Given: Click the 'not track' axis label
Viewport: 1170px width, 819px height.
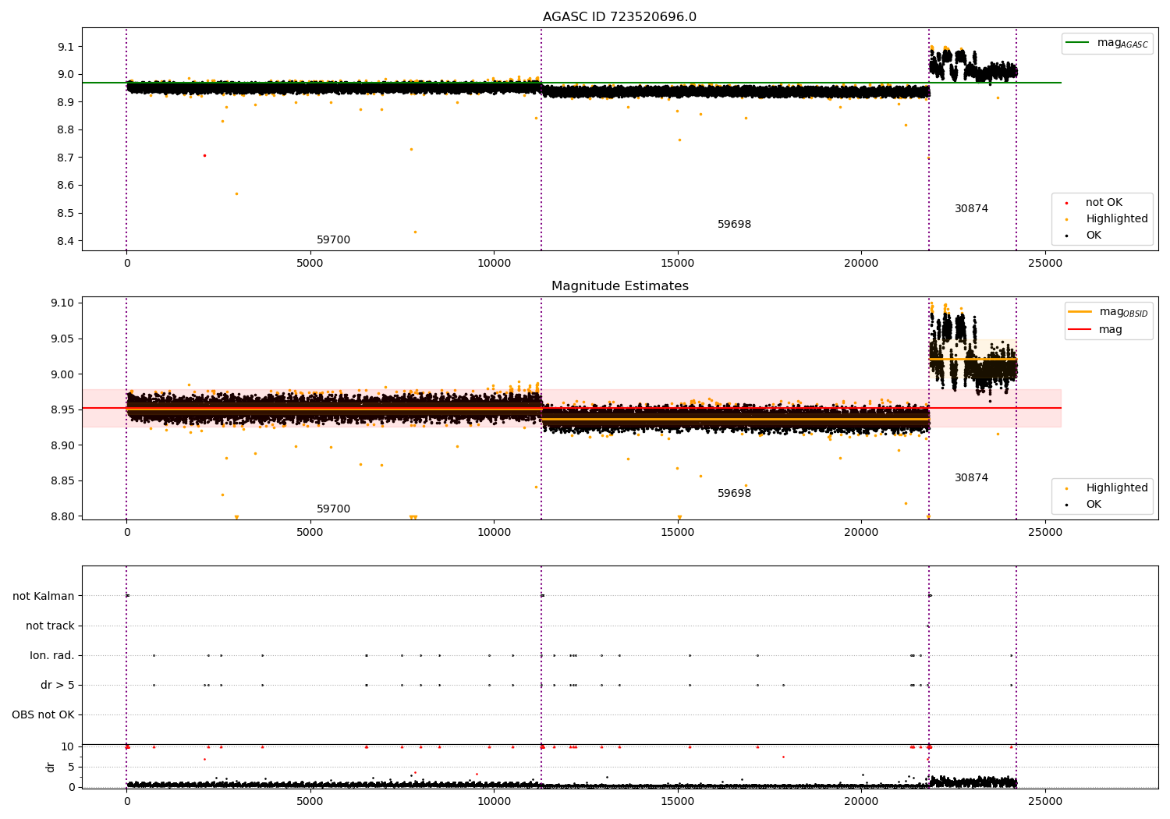Looking at the screenshot, I should [50, 626].
